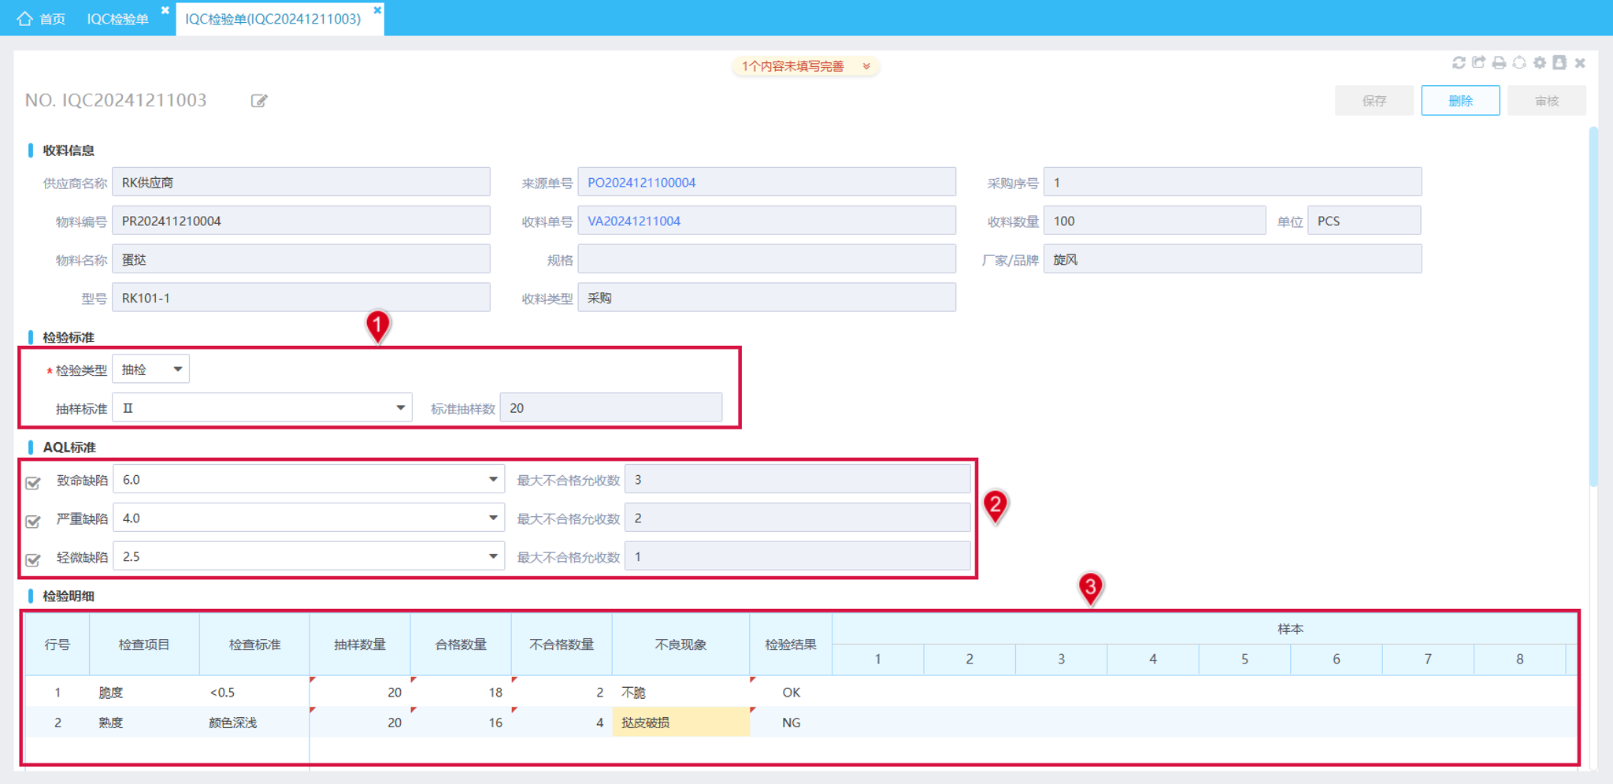Switch to the IQC检验单 list tab
The height and width of the screenshot is (784, 1613).
tap(117, 19)
